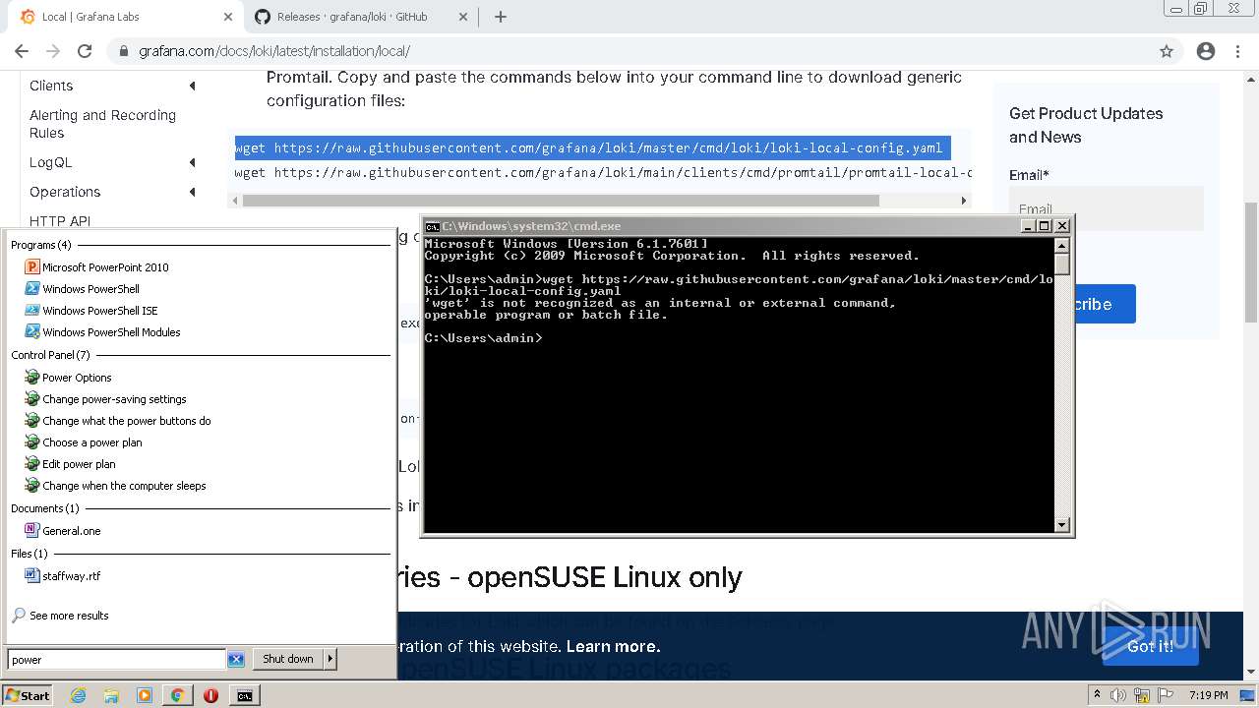
Task: Click See more results
Action: (x=60, y=616)
